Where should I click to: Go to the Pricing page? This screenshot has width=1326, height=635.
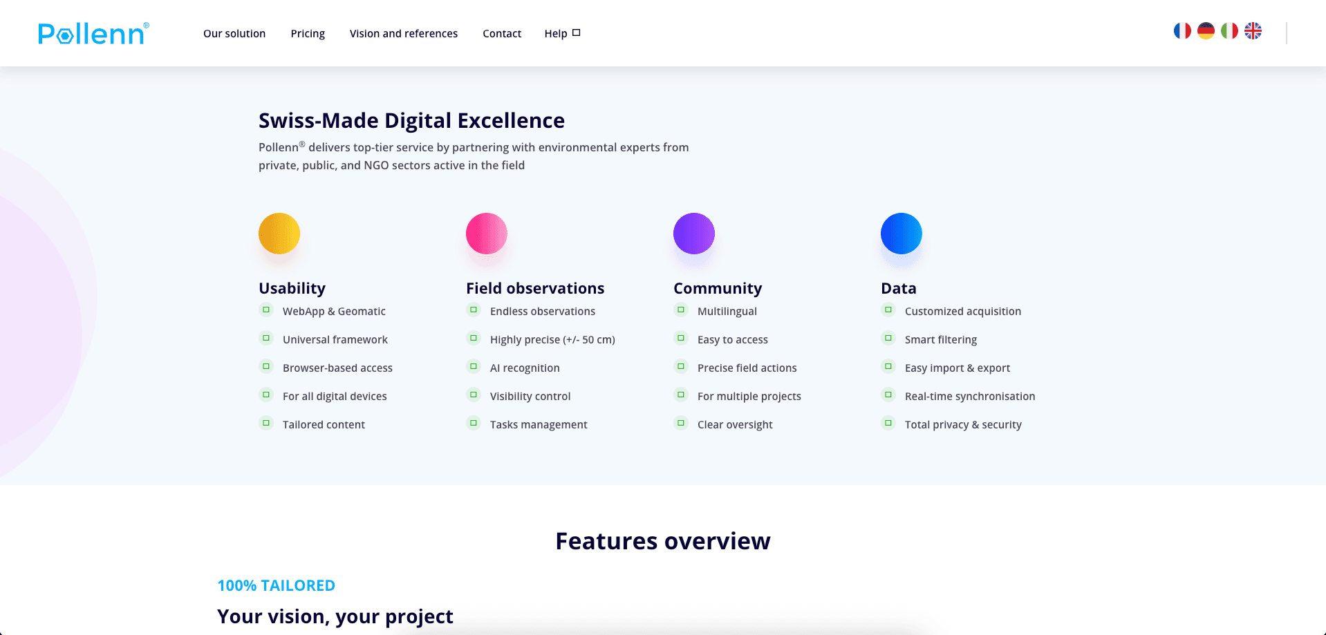308,33
